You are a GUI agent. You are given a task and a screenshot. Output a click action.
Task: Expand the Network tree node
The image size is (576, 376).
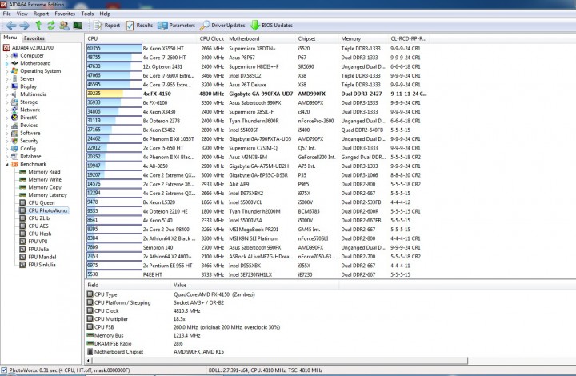point(6,110)
